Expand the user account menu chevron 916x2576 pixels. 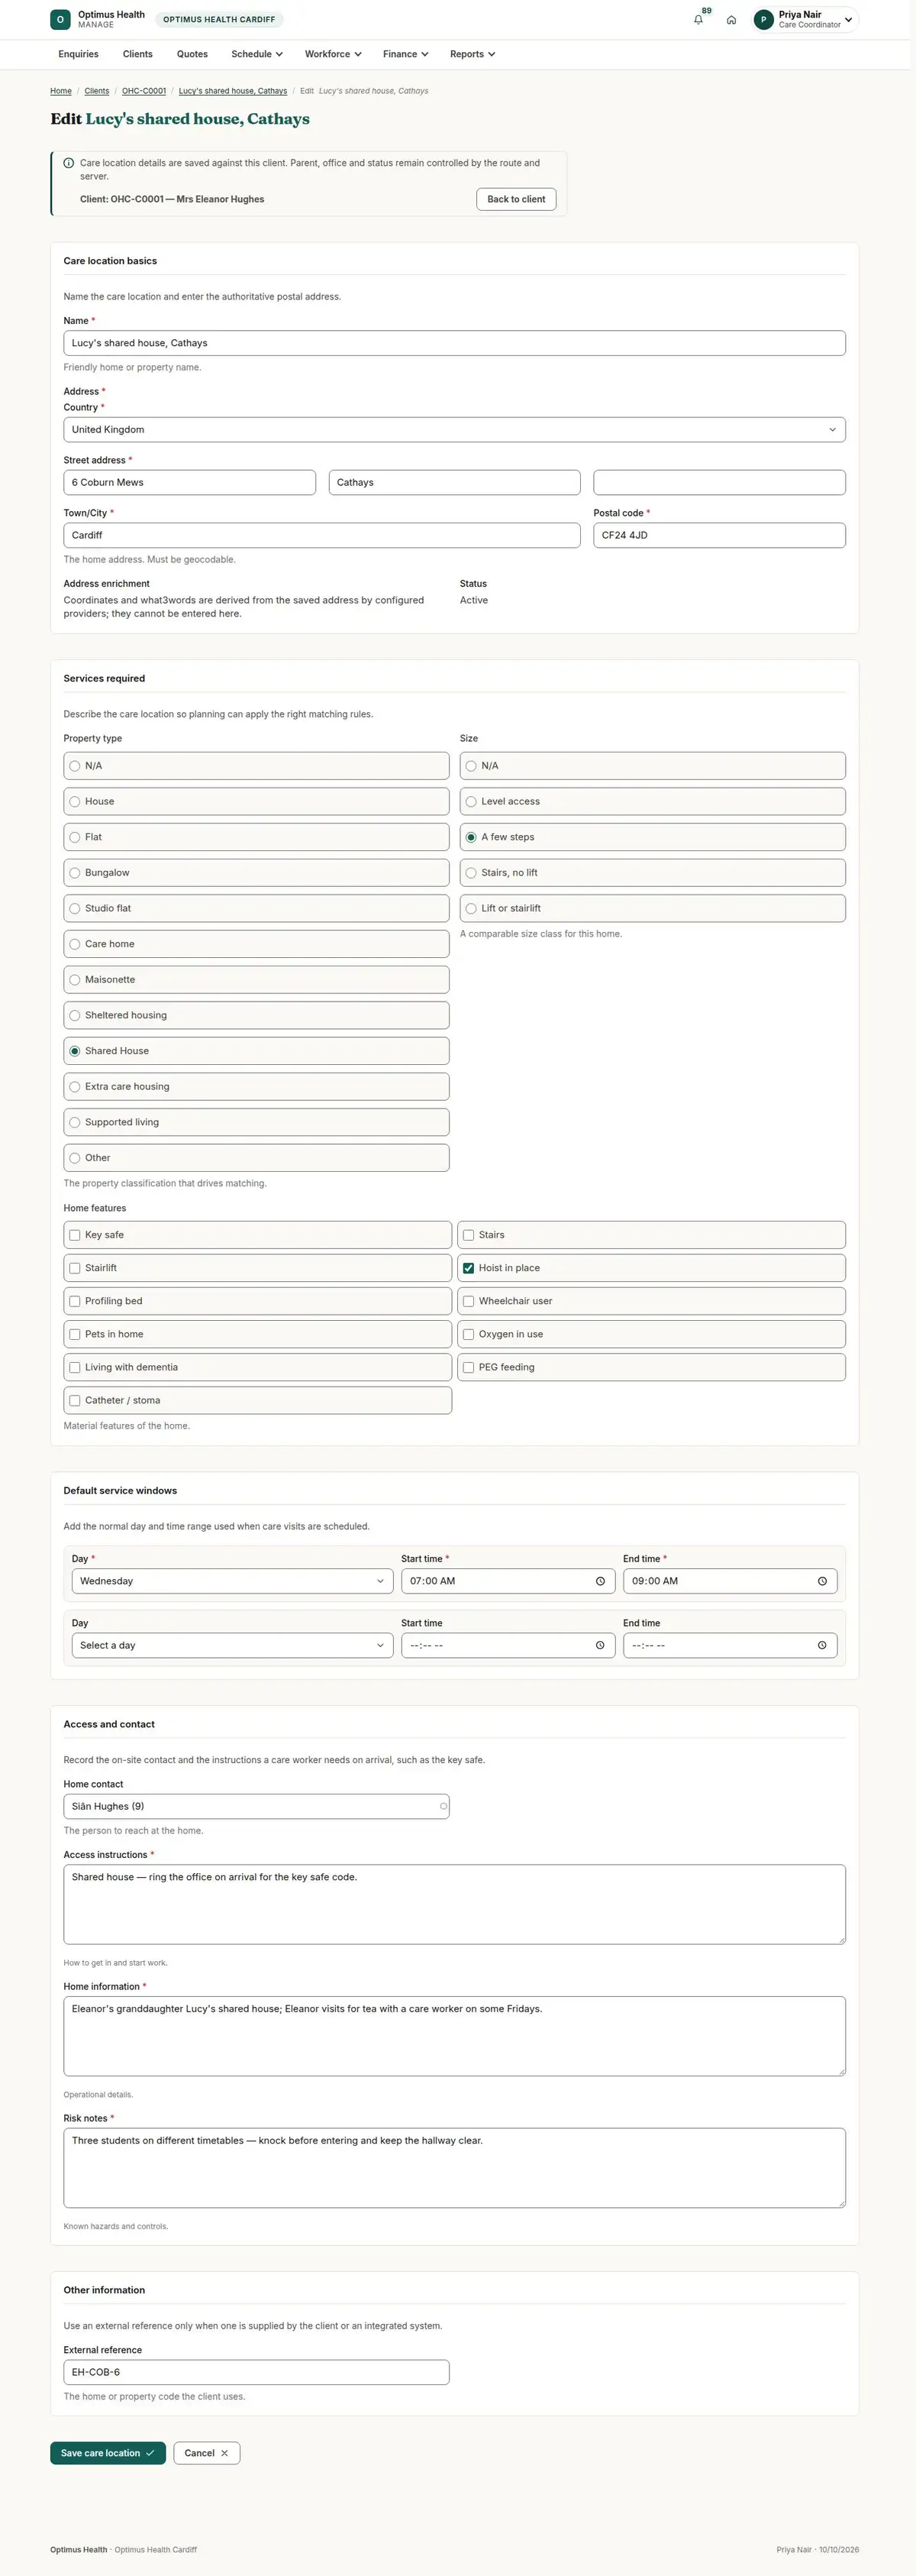[x=848, y=20]
